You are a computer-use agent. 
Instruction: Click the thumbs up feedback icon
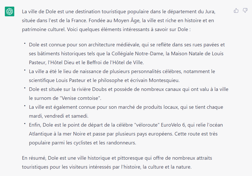[236, 11]
